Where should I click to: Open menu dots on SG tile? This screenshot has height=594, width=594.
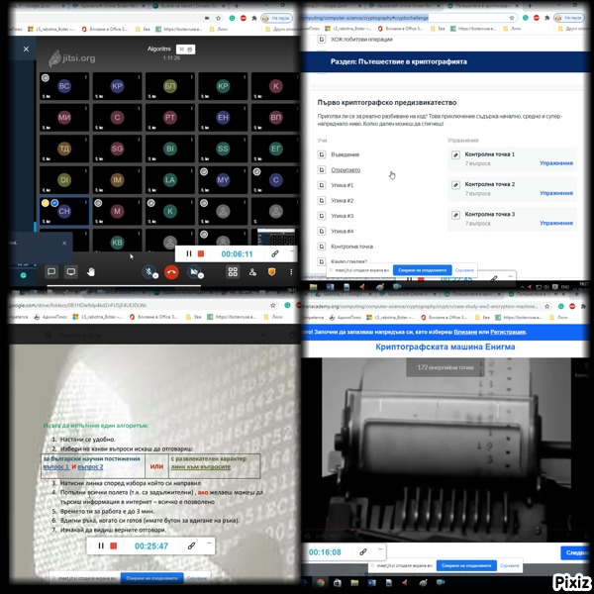[x=139, y=140]
